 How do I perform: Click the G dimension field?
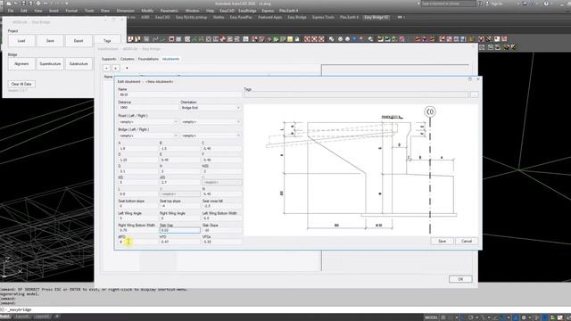click(138, 171)
